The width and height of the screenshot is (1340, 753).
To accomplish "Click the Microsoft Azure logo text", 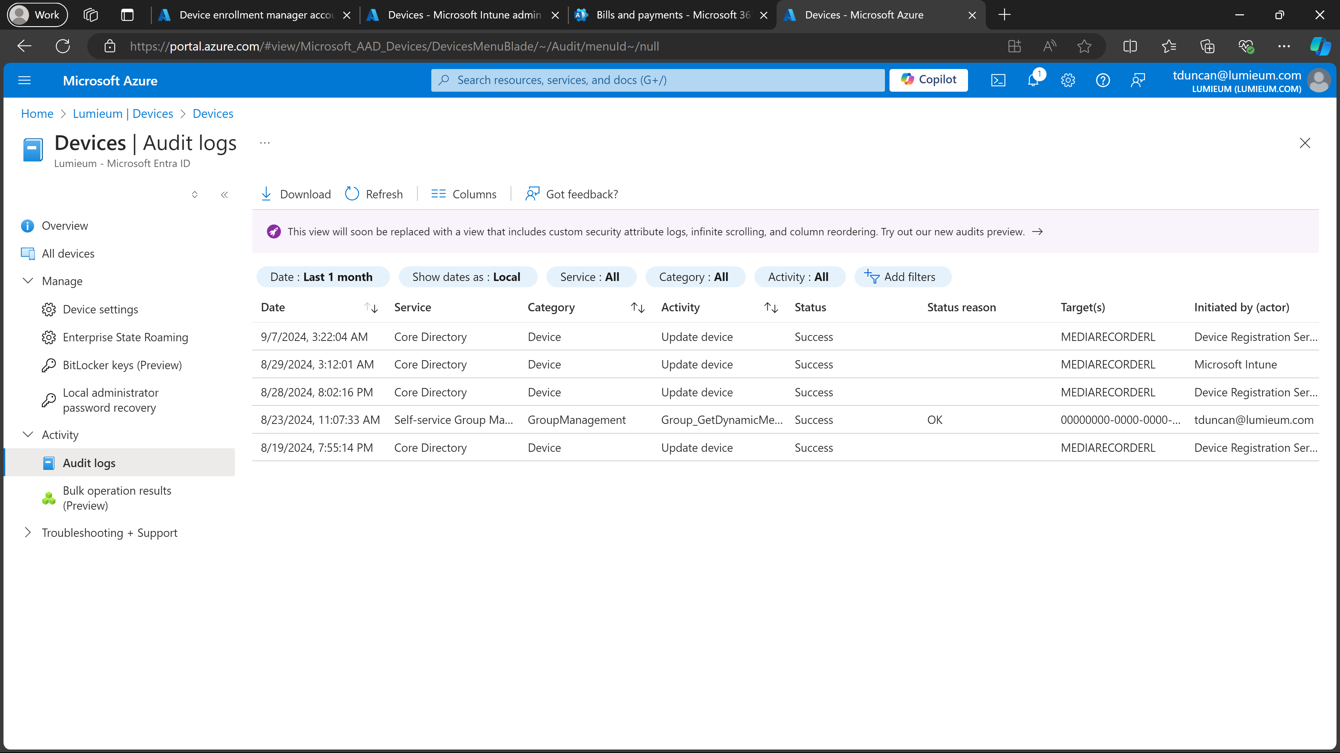I will (x=110, y=81).
